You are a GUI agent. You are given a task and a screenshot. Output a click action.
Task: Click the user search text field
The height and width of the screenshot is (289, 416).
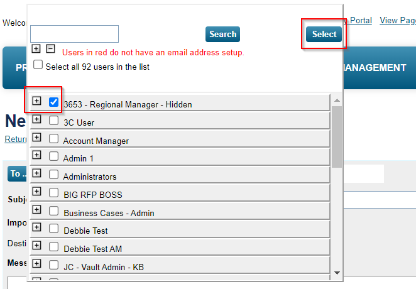[x=74, y=34]
